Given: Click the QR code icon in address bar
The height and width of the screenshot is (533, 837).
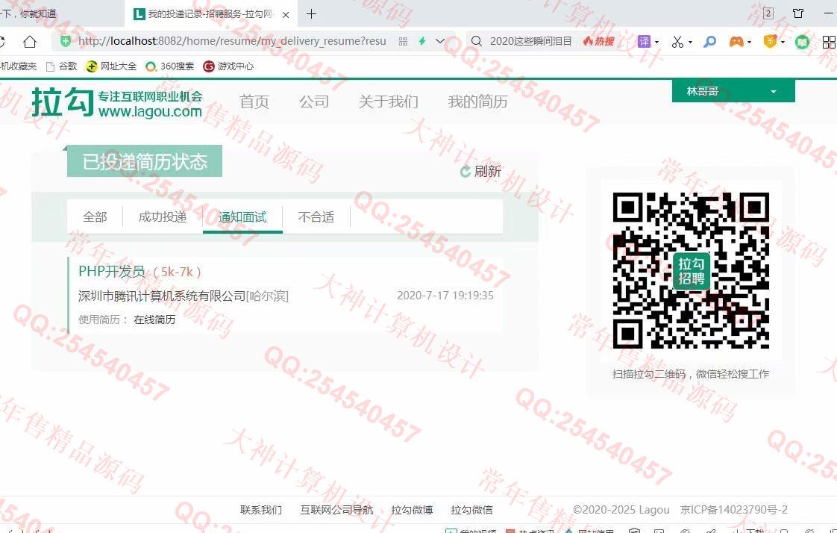Looking at the screenshot, I should (x=403, y=41).
